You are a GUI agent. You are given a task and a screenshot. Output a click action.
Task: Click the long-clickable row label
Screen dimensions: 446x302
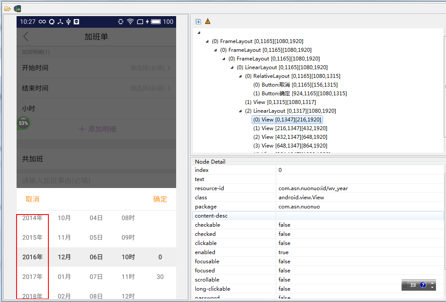212,289
